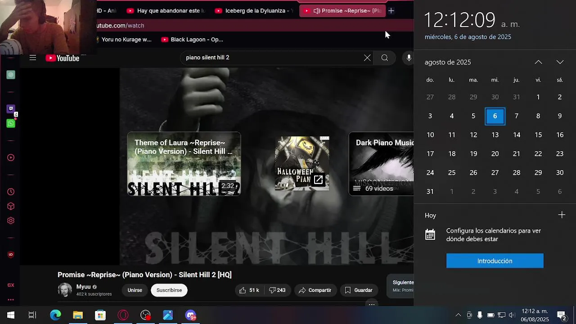Select August 7 in calendar
The height and width of the screenshot is (324, 576).
(x=517, y=116)
